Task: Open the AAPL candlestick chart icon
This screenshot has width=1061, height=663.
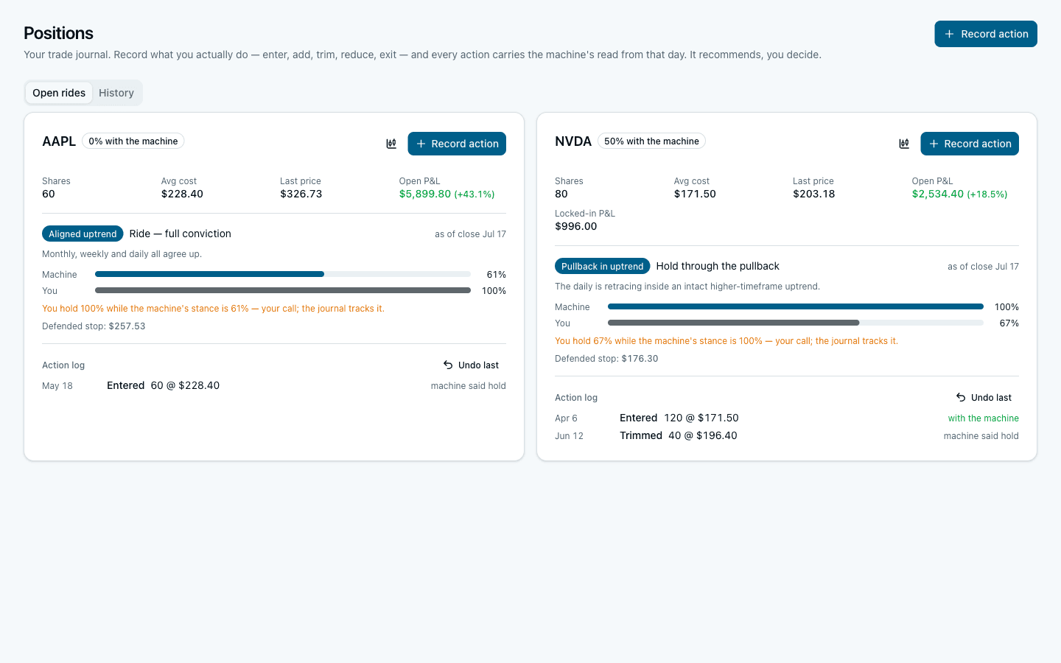Action: tap(391, 144)
